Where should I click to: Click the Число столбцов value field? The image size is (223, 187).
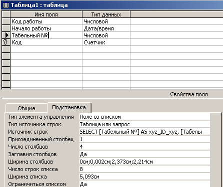[x=144, y=147]
